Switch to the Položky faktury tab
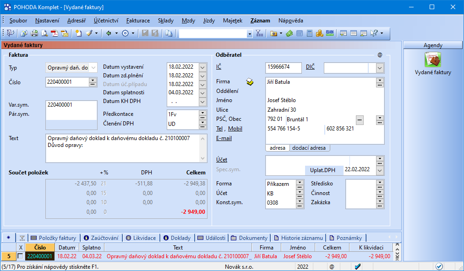 (54, 238)
